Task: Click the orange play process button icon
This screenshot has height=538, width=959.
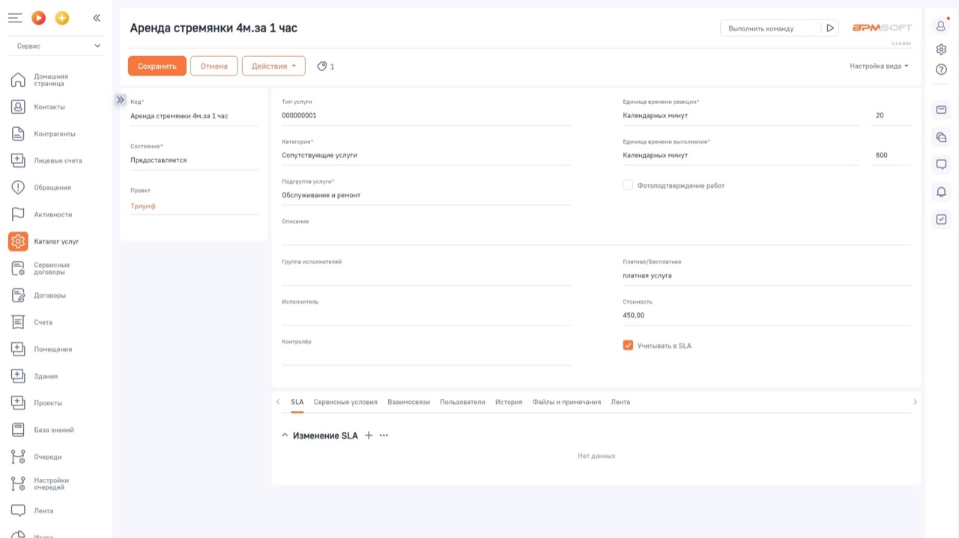Action: click(39, 18)
